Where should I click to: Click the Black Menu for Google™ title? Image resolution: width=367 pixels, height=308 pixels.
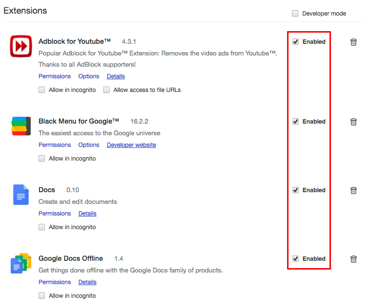78,121
